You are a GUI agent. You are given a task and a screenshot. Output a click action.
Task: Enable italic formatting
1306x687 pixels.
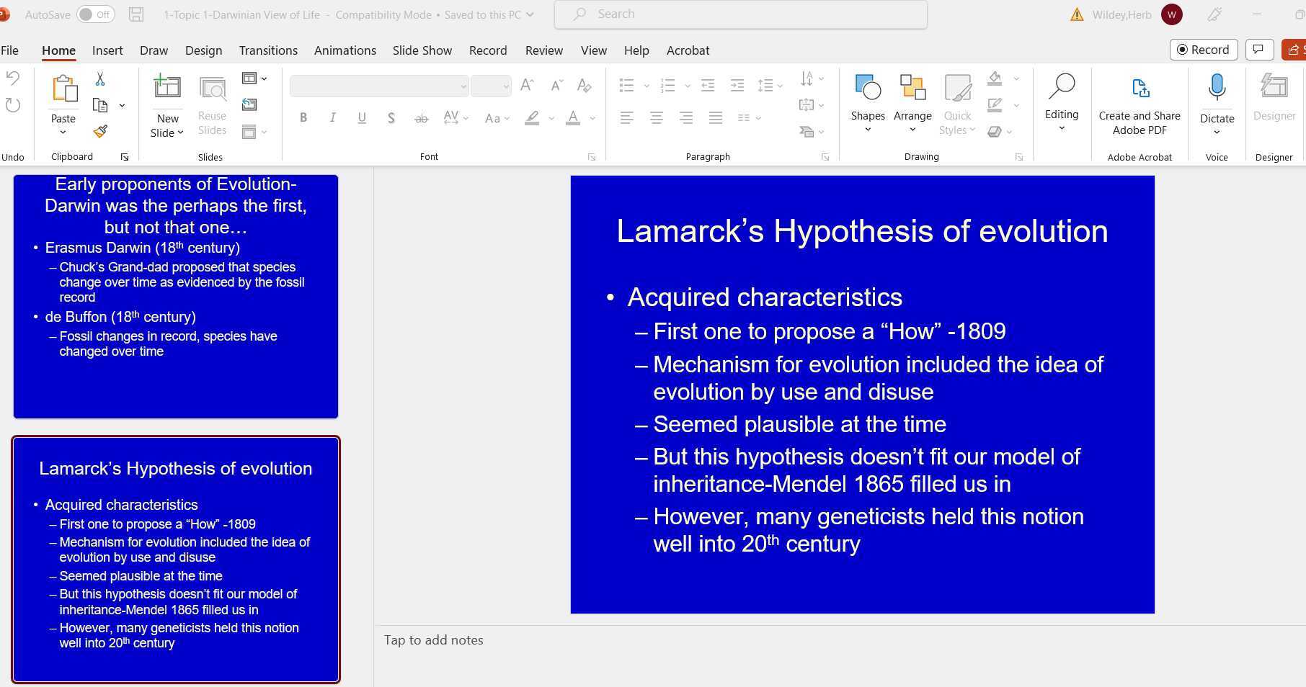[x=332, y=117]
